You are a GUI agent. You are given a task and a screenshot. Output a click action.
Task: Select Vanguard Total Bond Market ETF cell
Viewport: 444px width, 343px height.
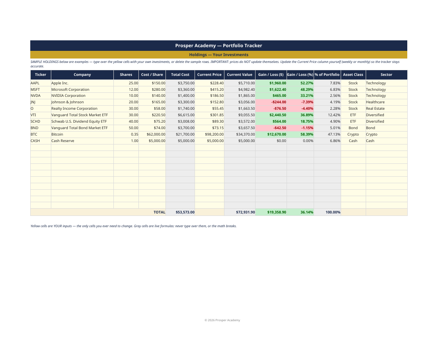pyautogui.click(x=82, y=128)
